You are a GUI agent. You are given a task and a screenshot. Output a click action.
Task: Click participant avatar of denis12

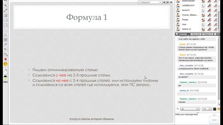point(178,10)
